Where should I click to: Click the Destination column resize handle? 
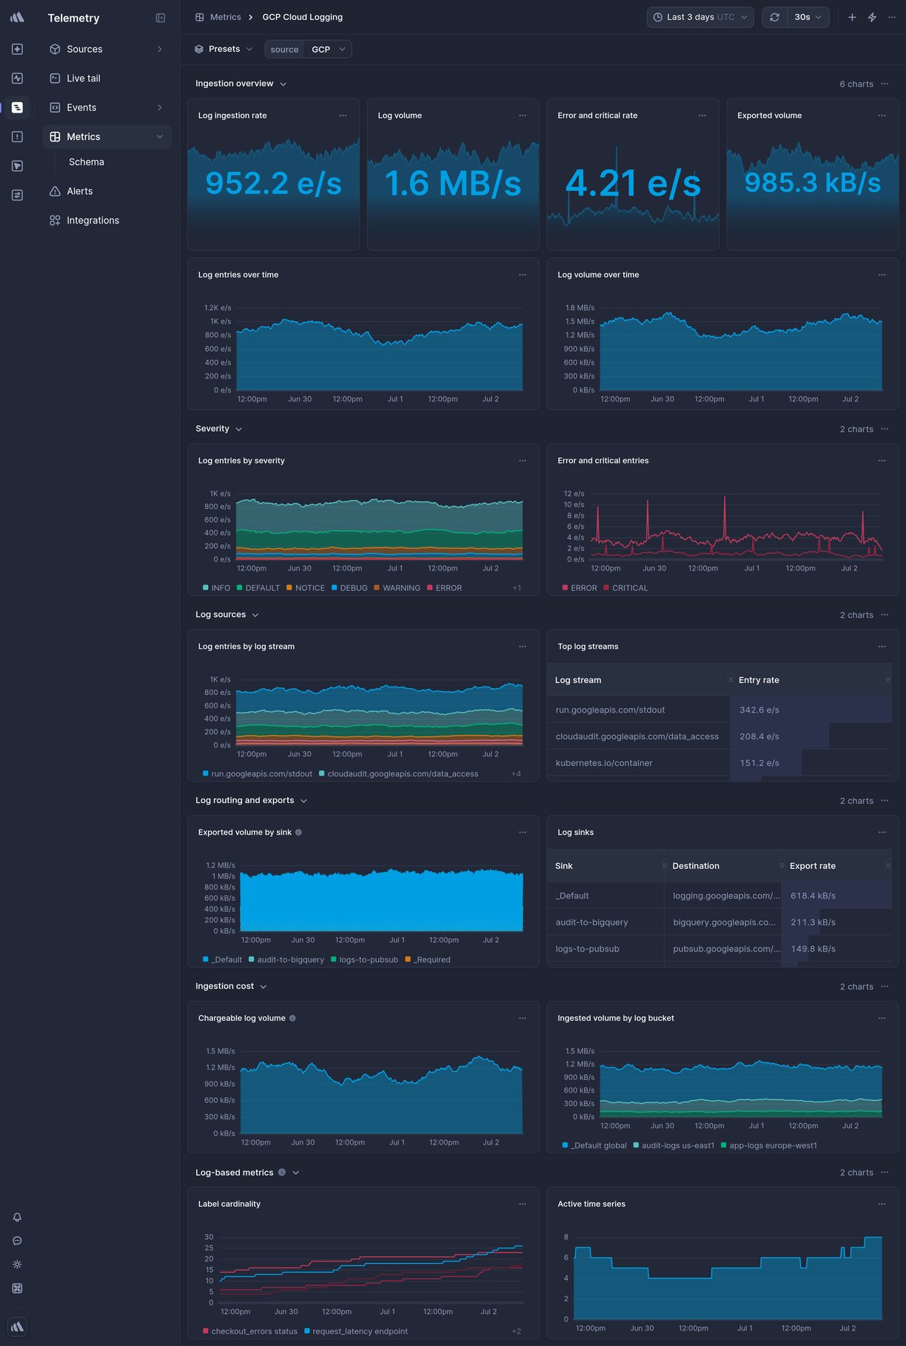click(782, 866)
